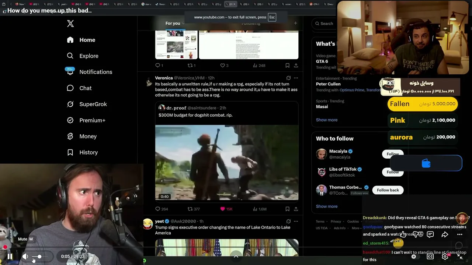This screenshot has height=265, width=472.
Task: Open the Privacy footer link
Action: (x=336, y=222)
